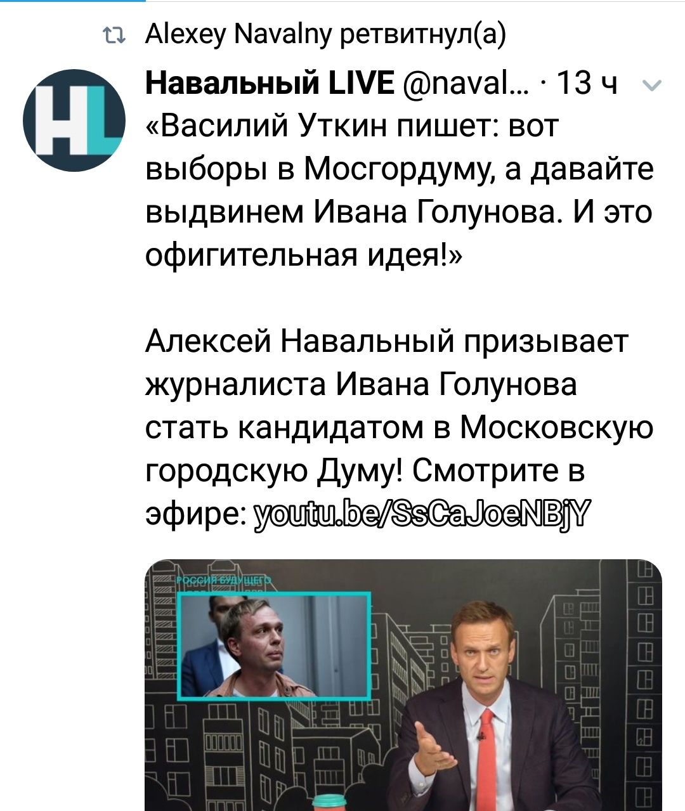685x811 pixels.
Task: Open the Навальный LIVE round avatar logo
Action: pyautogui.click(x=74, y=120)
